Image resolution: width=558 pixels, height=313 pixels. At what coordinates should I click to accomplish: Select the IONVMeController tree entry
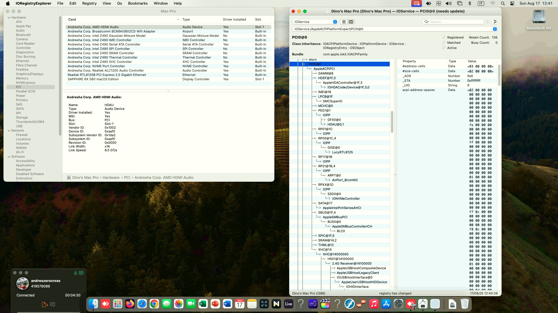pos(346,199)
